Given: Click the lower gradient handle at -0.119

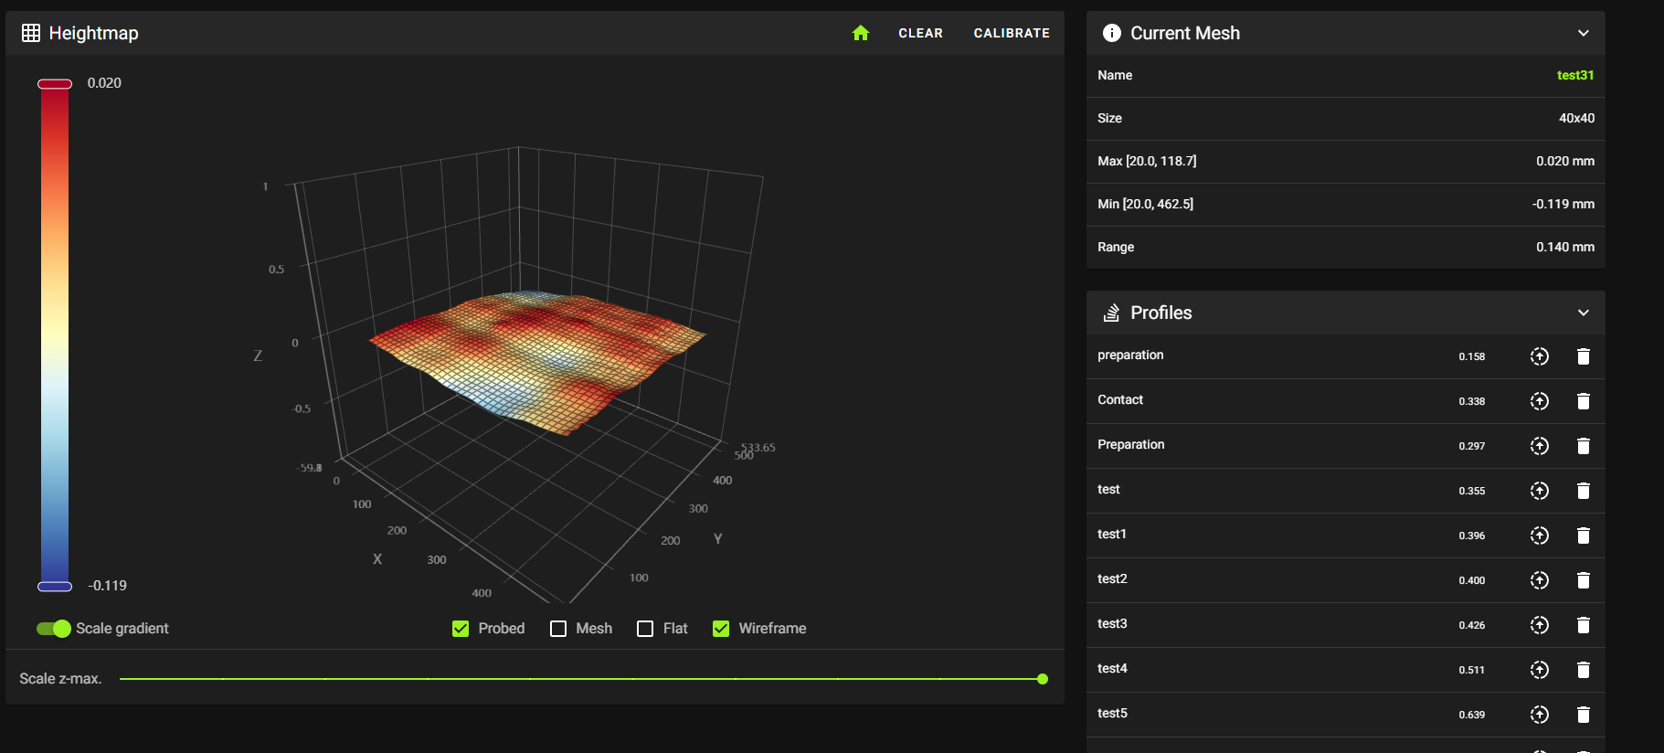Looking at the screenshot, I should (x=55, y=587).
